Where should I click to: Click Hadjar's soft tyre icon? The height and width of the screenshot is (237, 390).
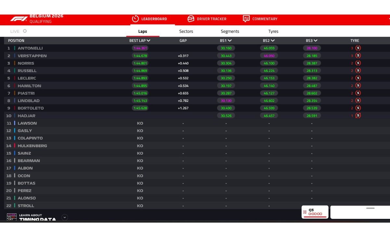pyautogui.click(x=358, y=115)
